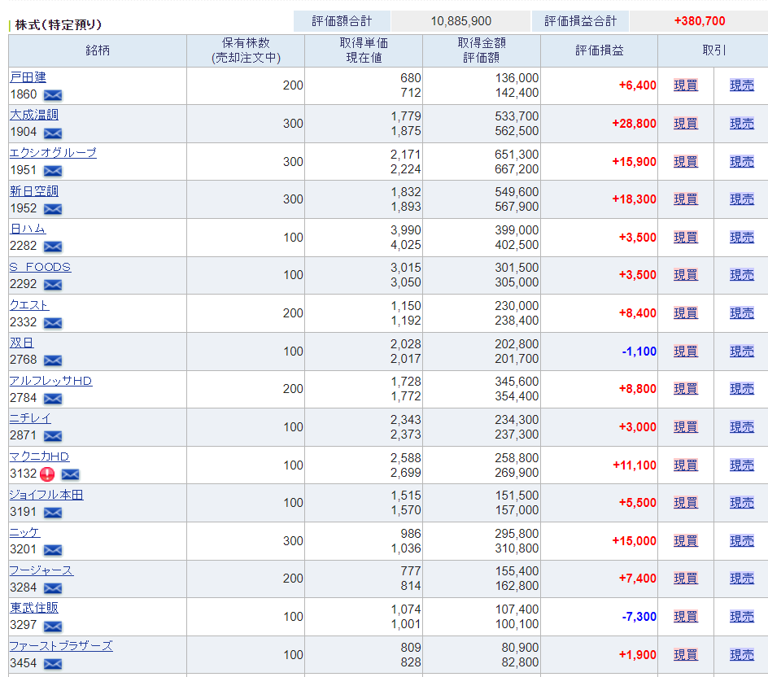Image resolution: width=768 pixels, height=677 pixels.
Task: Click the mail icon for ニッケ 3201
Action: (53, 550)
